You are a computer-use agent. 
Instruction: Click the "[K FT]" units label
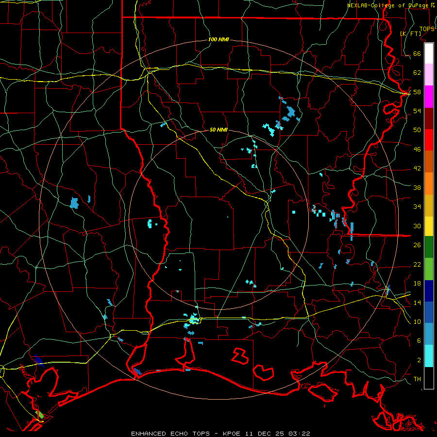410,34
